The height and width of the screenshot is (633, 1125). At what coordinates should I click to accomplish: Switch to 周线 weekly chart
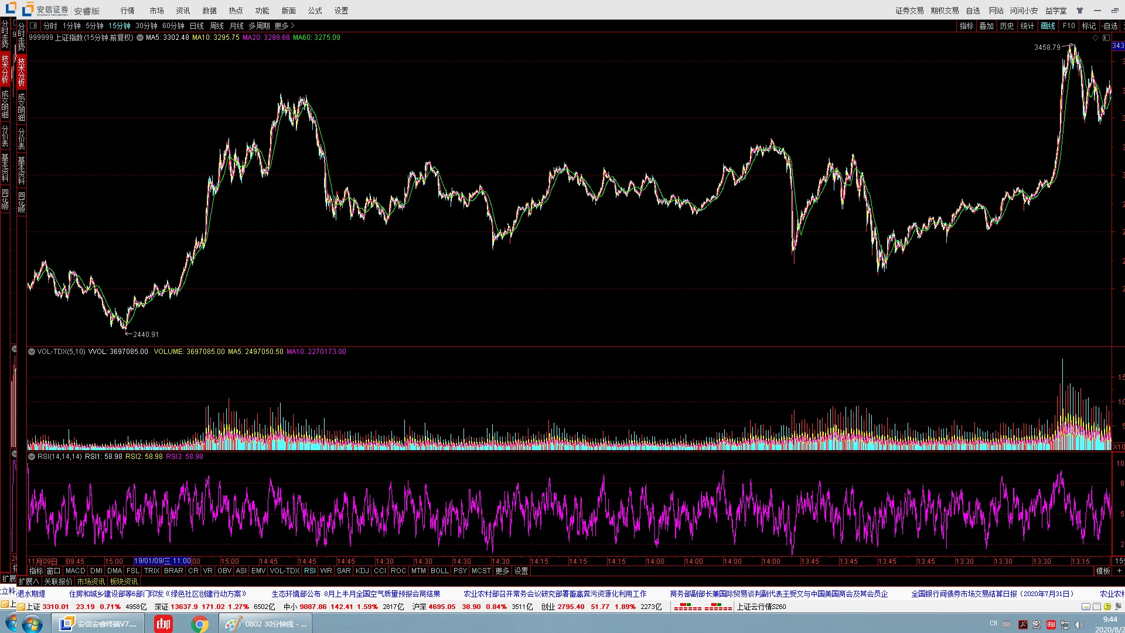(x=217, y=26)
